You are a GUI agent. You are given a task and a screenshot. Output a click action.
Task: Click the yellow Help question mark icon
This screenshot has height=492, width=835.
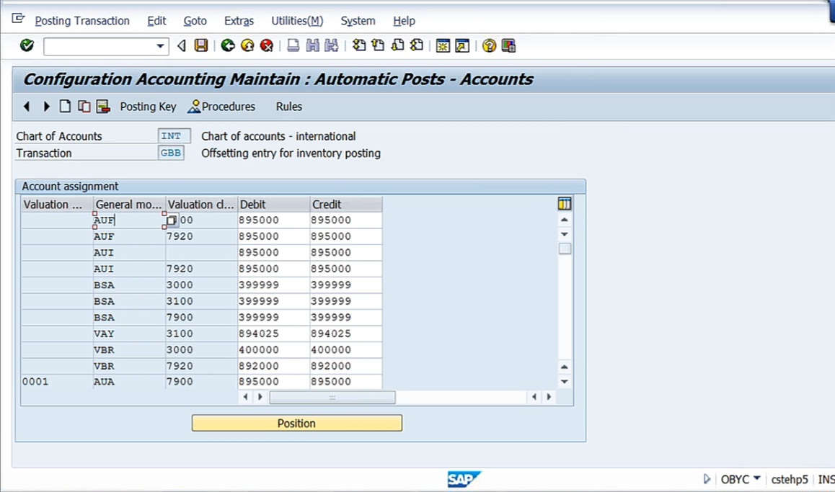click(x=489, y=46)
